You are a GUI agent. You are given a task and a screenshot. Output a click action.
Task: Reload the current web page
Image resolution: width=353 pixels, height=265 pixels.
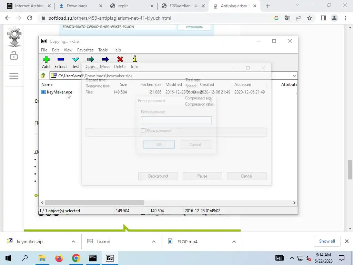tap(30, 18)
